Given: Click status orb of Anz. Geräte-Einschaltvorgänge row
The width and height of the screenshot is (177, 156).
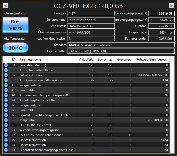Looking at the screenshot, I should [6, 80].
